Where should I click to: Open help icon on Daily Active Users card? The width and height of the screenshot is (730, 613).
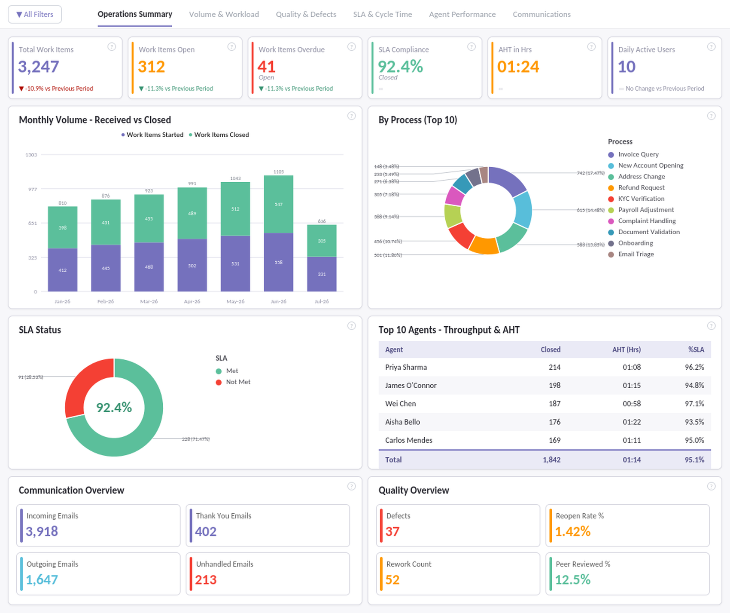712,47
